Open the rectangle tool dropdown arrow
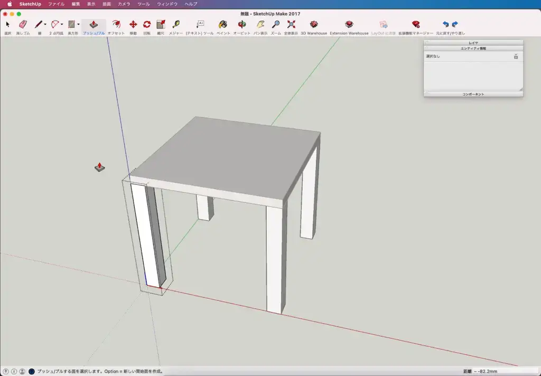This screenshot has width=541, height=376. pos(78,24)
